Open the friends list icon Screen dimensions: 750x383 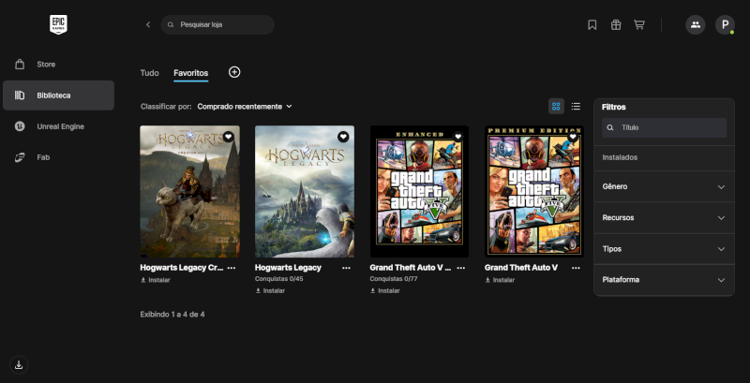click(x=696, y=24)
